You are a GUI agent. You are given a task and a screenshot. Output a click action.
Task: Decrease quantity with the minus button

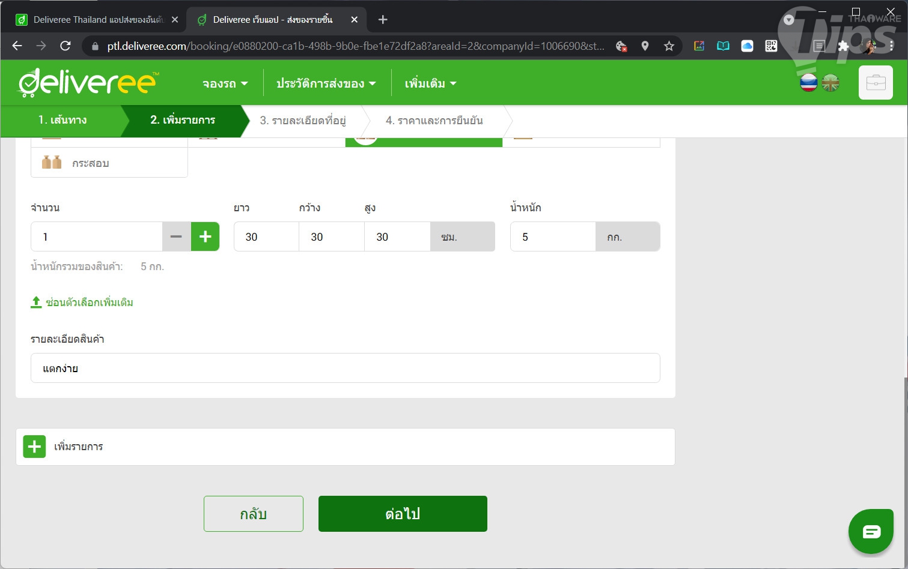(176, 236)
